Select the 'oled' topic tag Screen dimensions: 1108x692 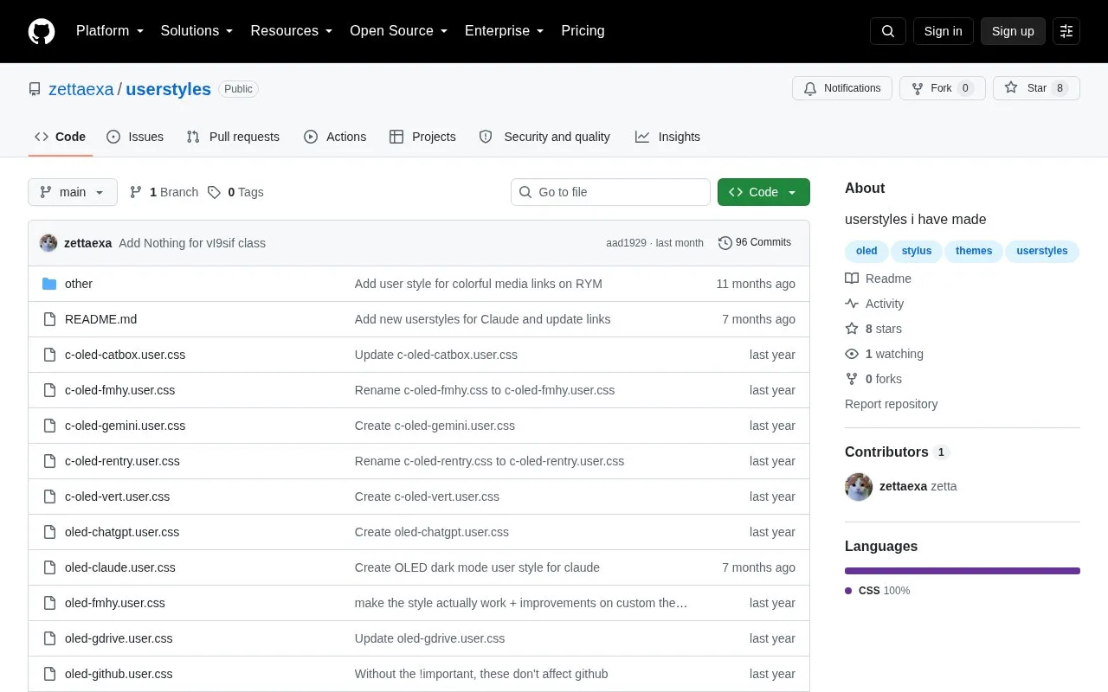pyautogui.click(x=866, y=251)
